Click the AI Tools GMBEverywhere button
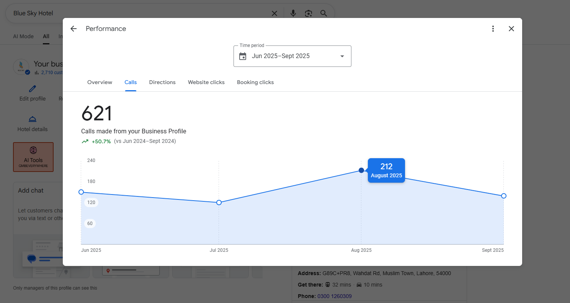Screen dimensions: 570x303 (33, 157)
